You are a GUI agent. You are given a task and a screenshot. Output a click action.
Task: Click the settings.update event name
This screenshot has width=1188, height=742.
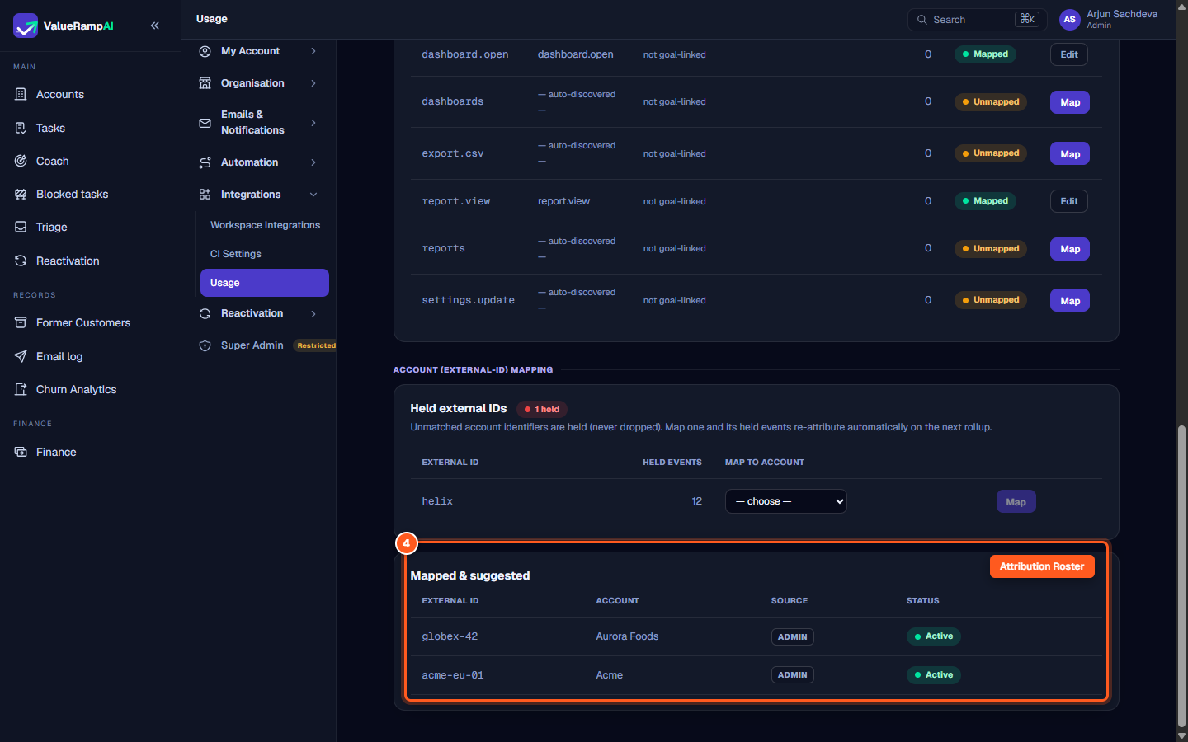(468, 300)
